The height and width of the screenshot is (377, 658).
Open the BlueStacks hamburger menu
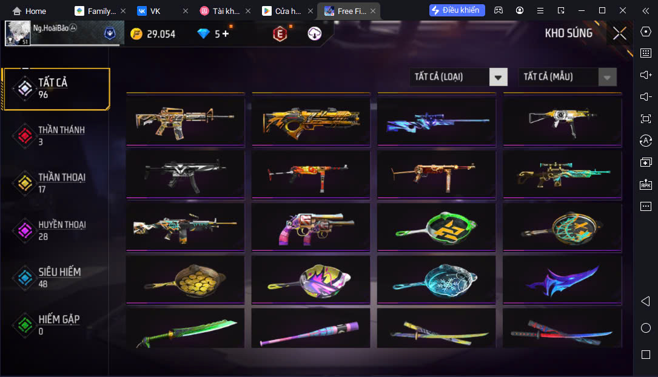(x=540, y=10)
